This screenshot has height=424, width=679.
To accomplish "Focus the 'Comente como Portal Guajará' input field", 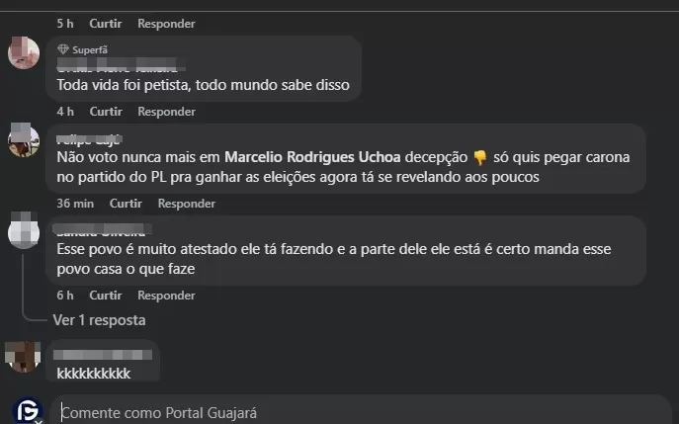I will coord(356,412).
